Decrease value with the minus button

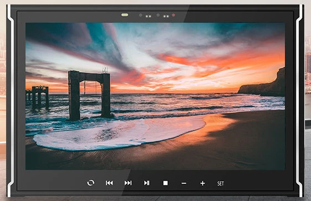(x=184, y=183)
